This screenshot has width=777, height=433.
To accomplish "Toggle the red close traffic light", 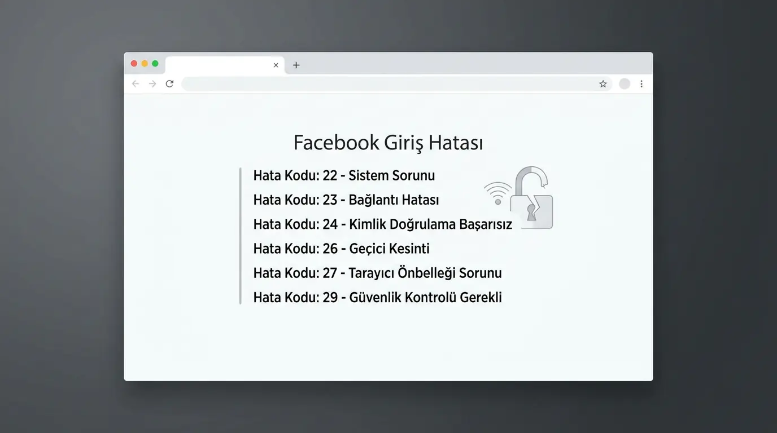I will (x=134, y=63).
